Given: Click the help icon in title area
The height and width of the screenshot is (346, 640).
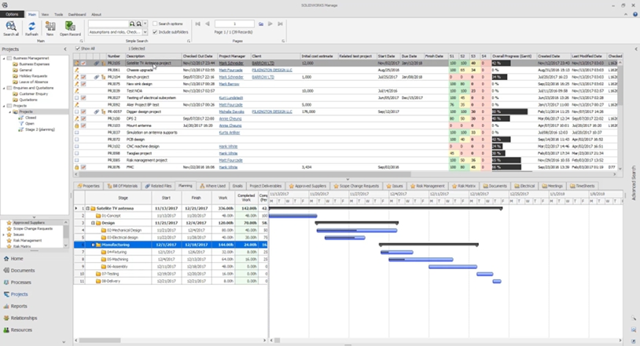Looking at the screenshot, I should tap(635, 14).
